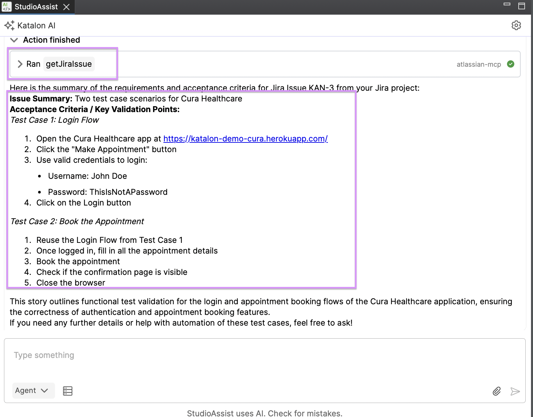This screenshot has height=417, width=533.
Task: Collapse the Action finished section
Action: tap(14, 40)
